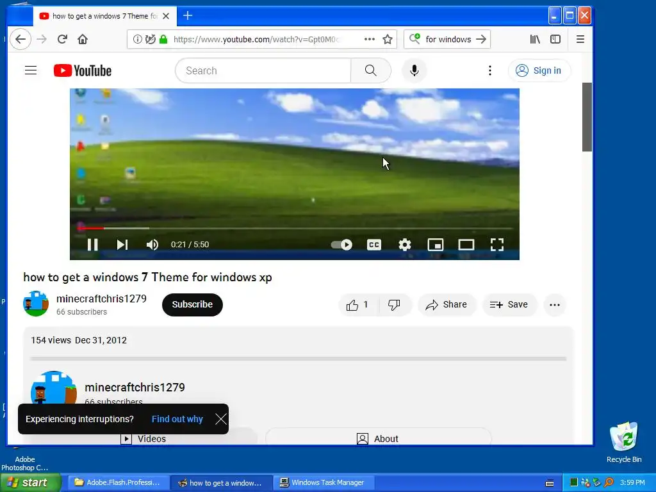Dislike the video with thumbs down
The image size is (656, 492).
coord(394,304)
